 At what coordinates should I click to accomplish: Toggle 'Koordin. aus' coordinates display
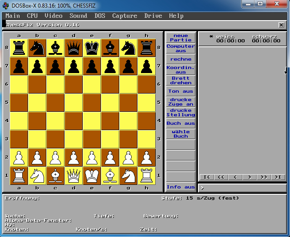pyautogui.click(x=181, y=70)
